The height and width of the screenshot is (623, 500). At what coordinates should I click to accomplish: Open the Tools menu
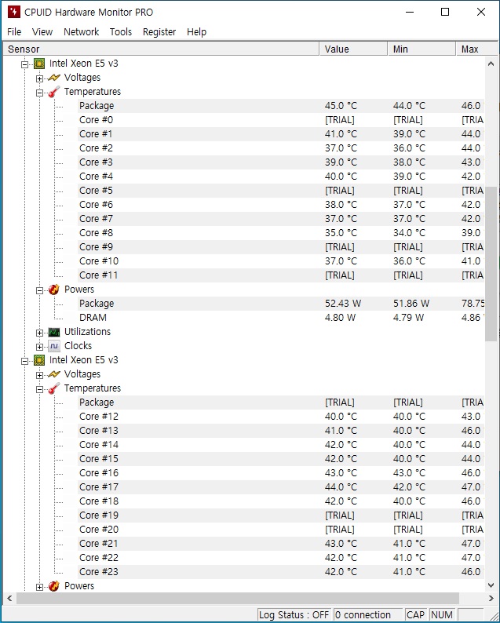tap(120, 32)
